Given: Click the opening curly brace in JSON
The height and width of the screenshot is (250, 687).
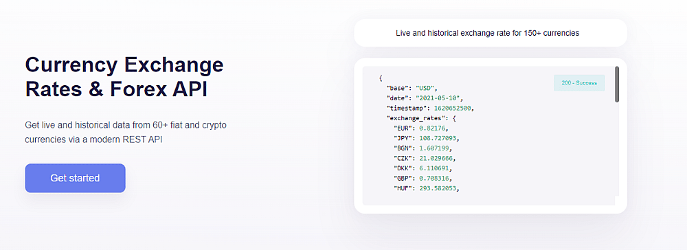Looking at the screenshot, I should click(381, 78).
